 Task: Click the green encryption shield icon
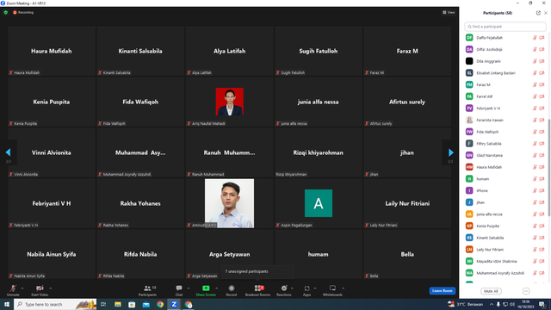click(6, 12)
